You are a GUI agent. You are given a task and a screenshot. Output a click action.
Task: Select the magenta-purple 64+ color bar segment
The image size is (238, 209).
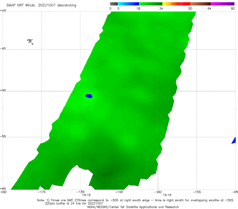(223, 4)
